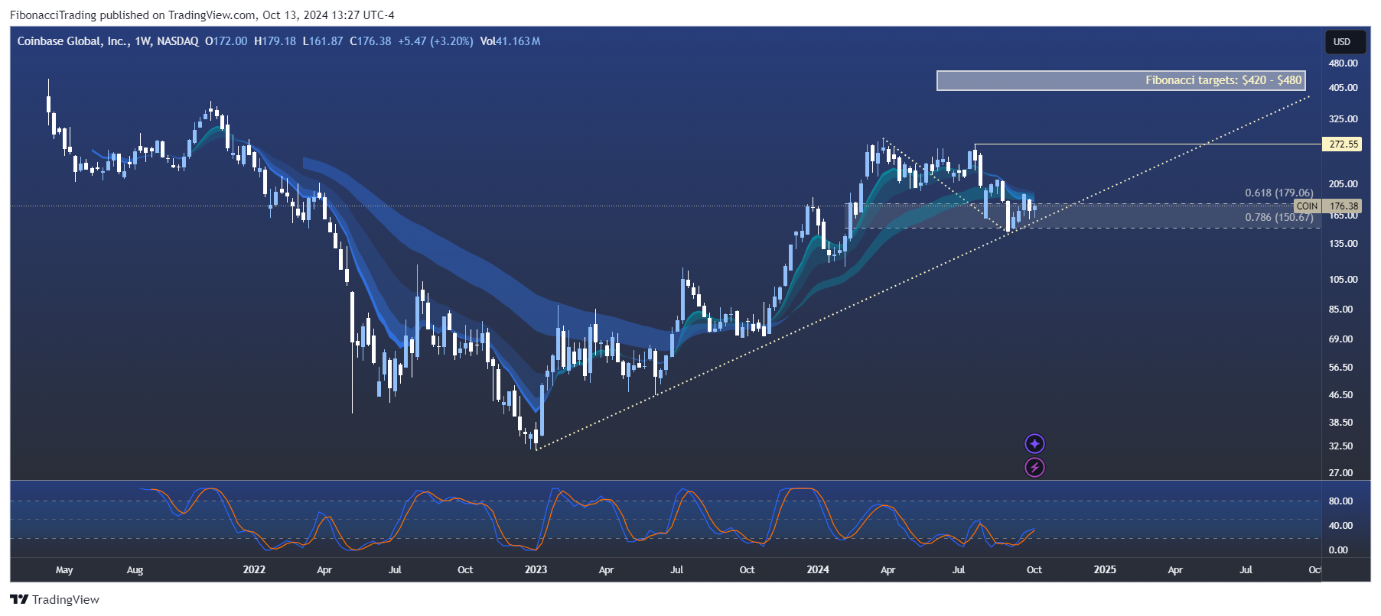Viewport: 1381px width, 616px height.
Task: Click the 0.786 (150.67) Fibonacci level label
Action: point(1278,218)
